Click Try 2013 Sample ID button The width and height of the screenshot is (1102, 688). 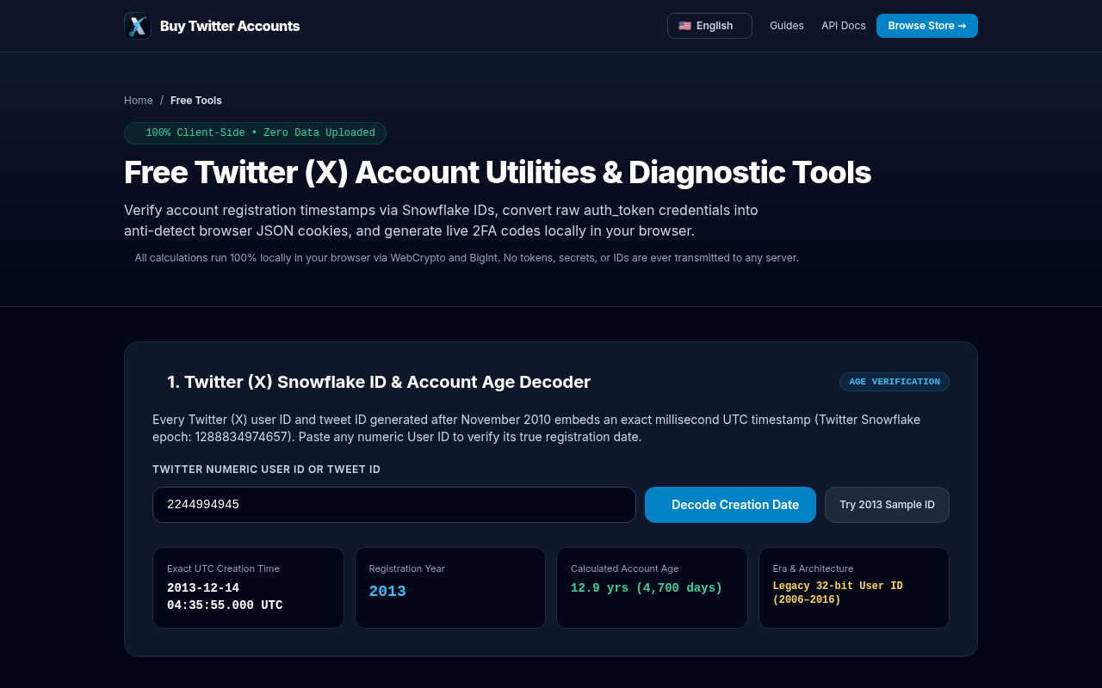[887, 505]
